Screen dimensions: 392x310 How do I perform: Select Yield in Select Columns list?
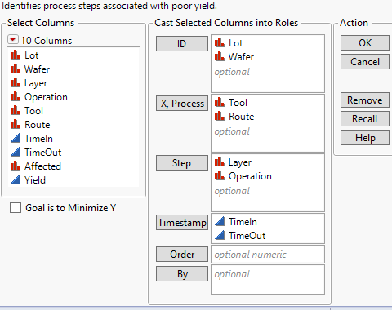tap(73, 180)
